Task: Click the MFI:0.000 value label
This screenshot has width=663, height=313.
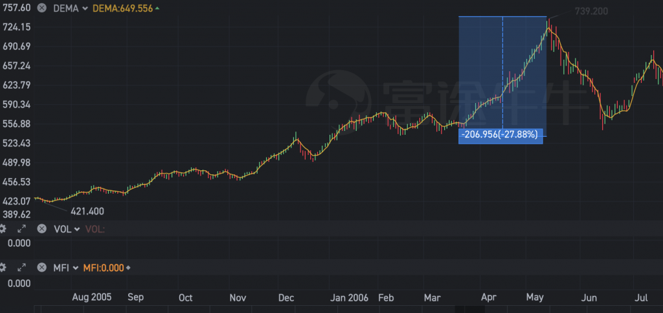Action: pyautogui.click(x=104, y=268)
